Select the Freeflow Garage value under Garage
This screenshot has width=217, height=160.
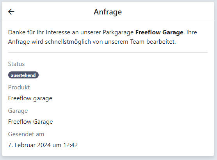click(x=30, y=122)
